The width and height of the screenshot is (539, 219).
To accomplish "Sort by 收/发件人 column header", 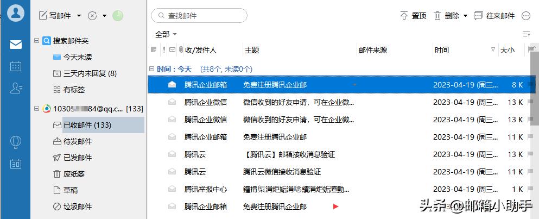I will (201, 50).
